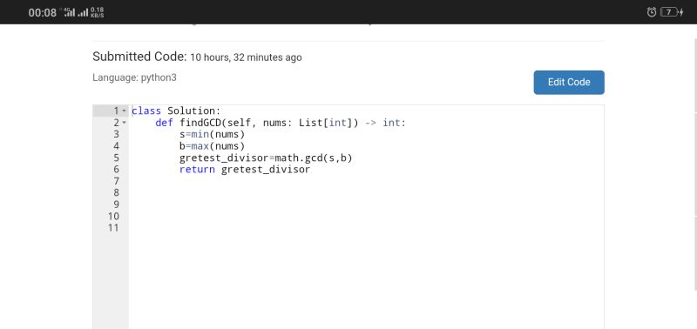Tap the second signal bars icon
The height and width of the screenshot is (329, 697).
(x=83, y=13)
